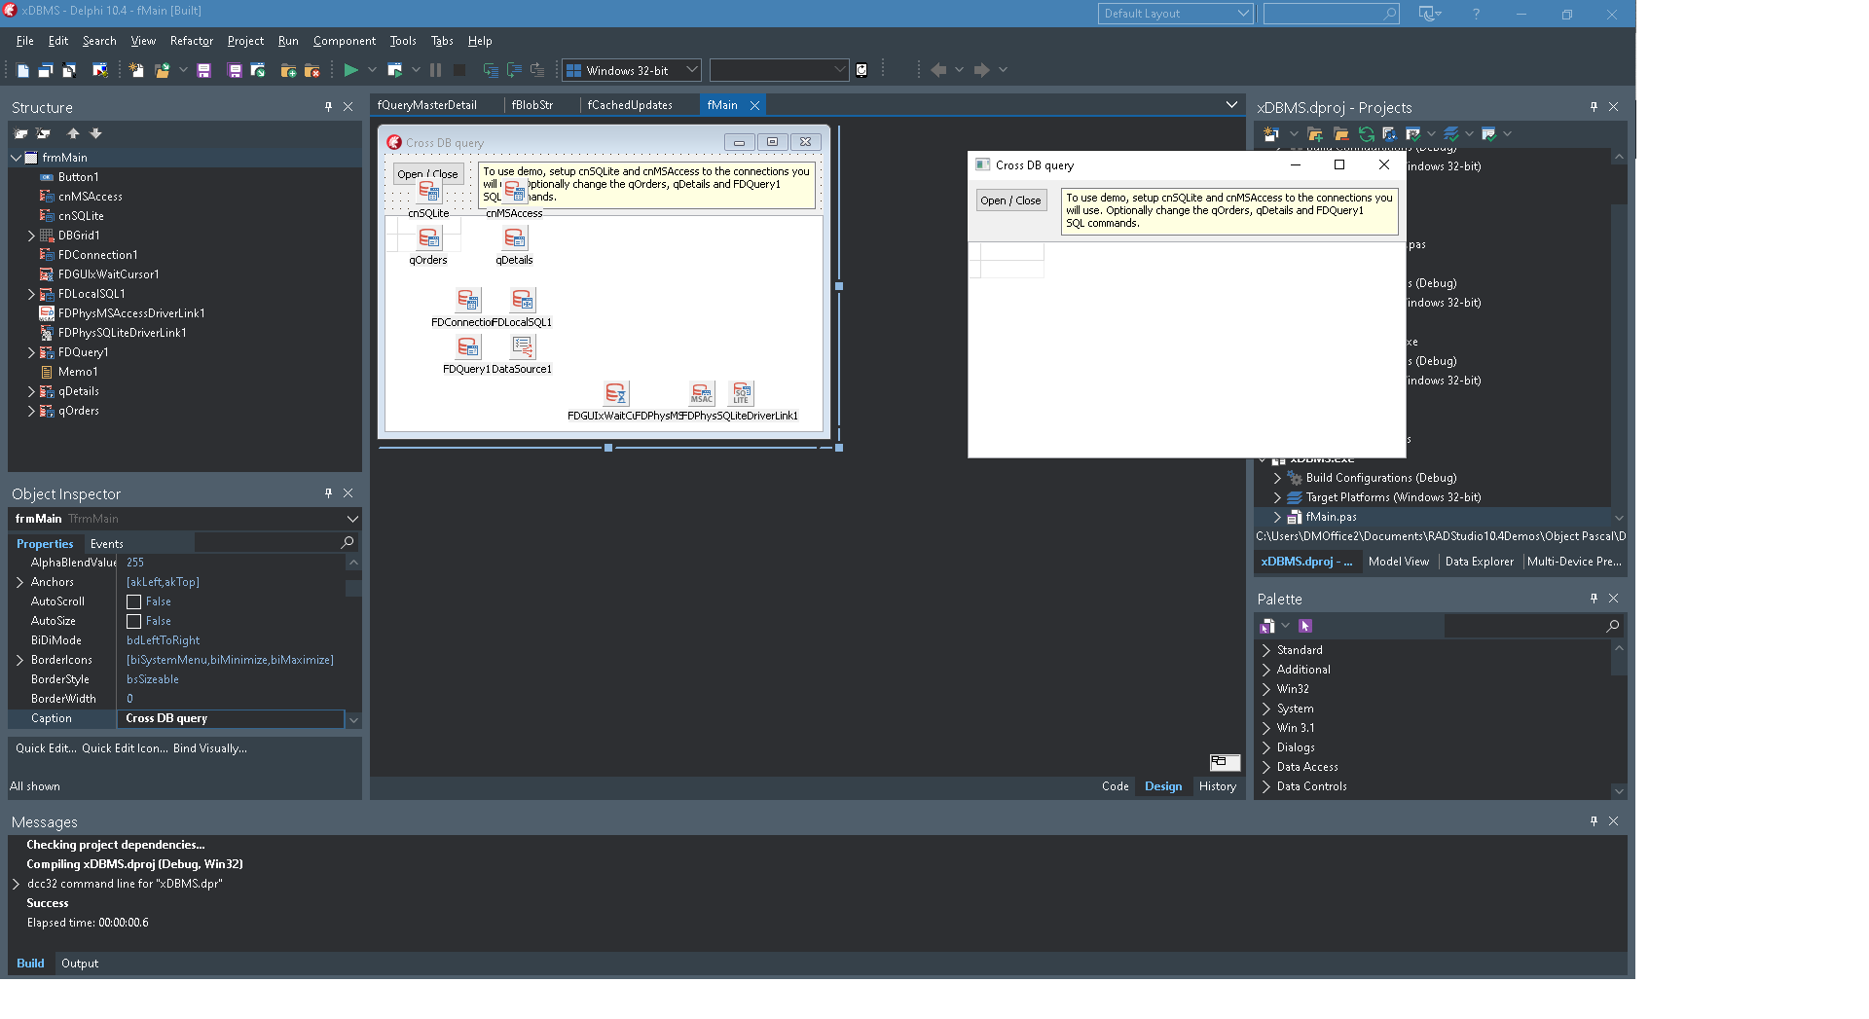Open the Component menu

click(x=345, y=41)
